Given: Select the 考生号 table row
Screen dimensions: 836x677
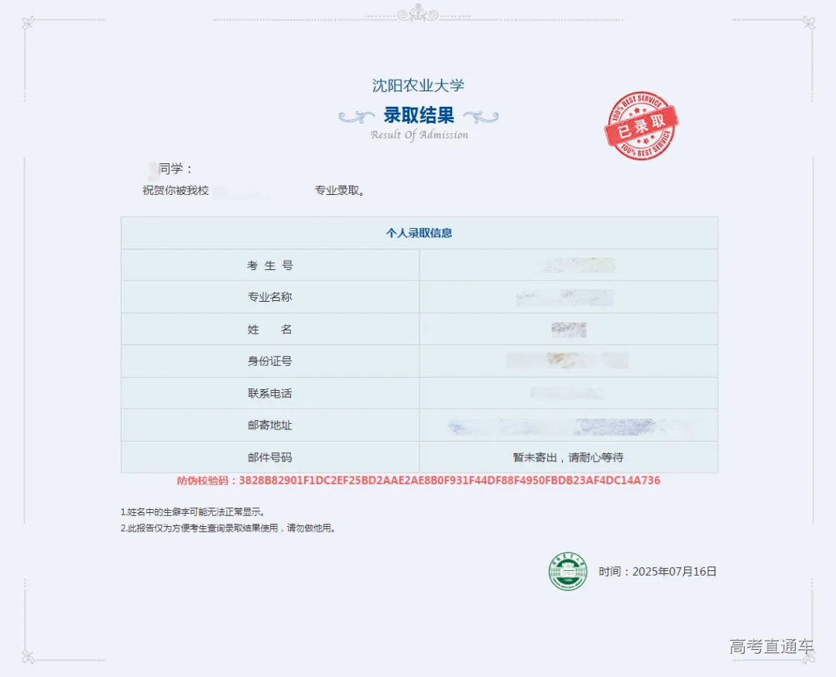Looking at the screenshot, I should (x=418, y=265).
